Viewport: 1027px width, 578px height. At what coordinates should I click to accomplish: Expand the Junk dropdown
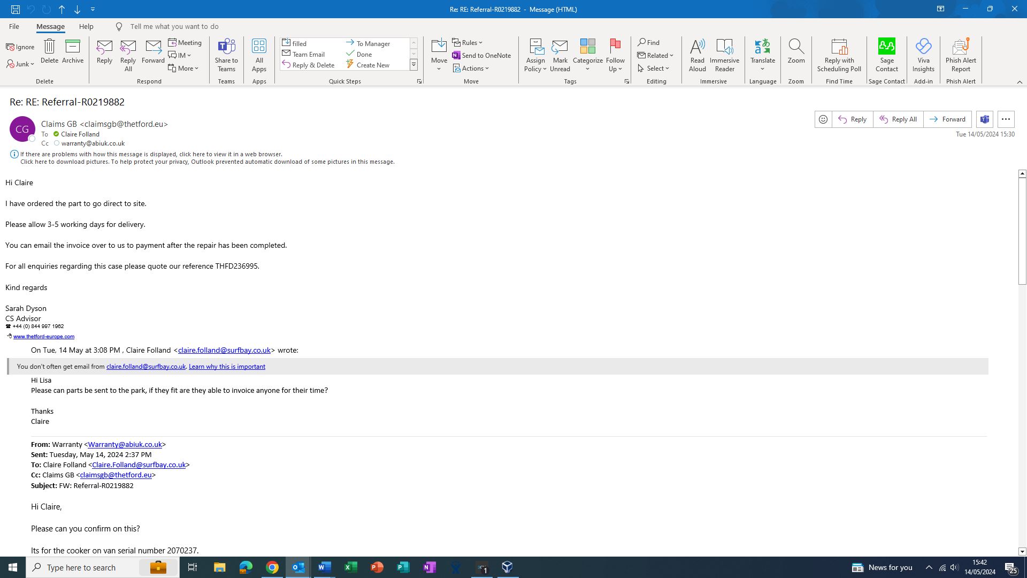point(21,64)
